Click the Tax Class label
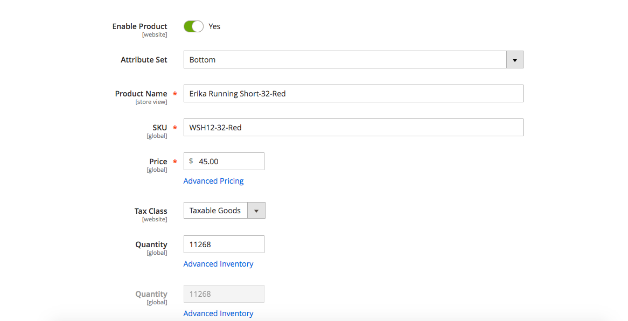 pos(150,211)
